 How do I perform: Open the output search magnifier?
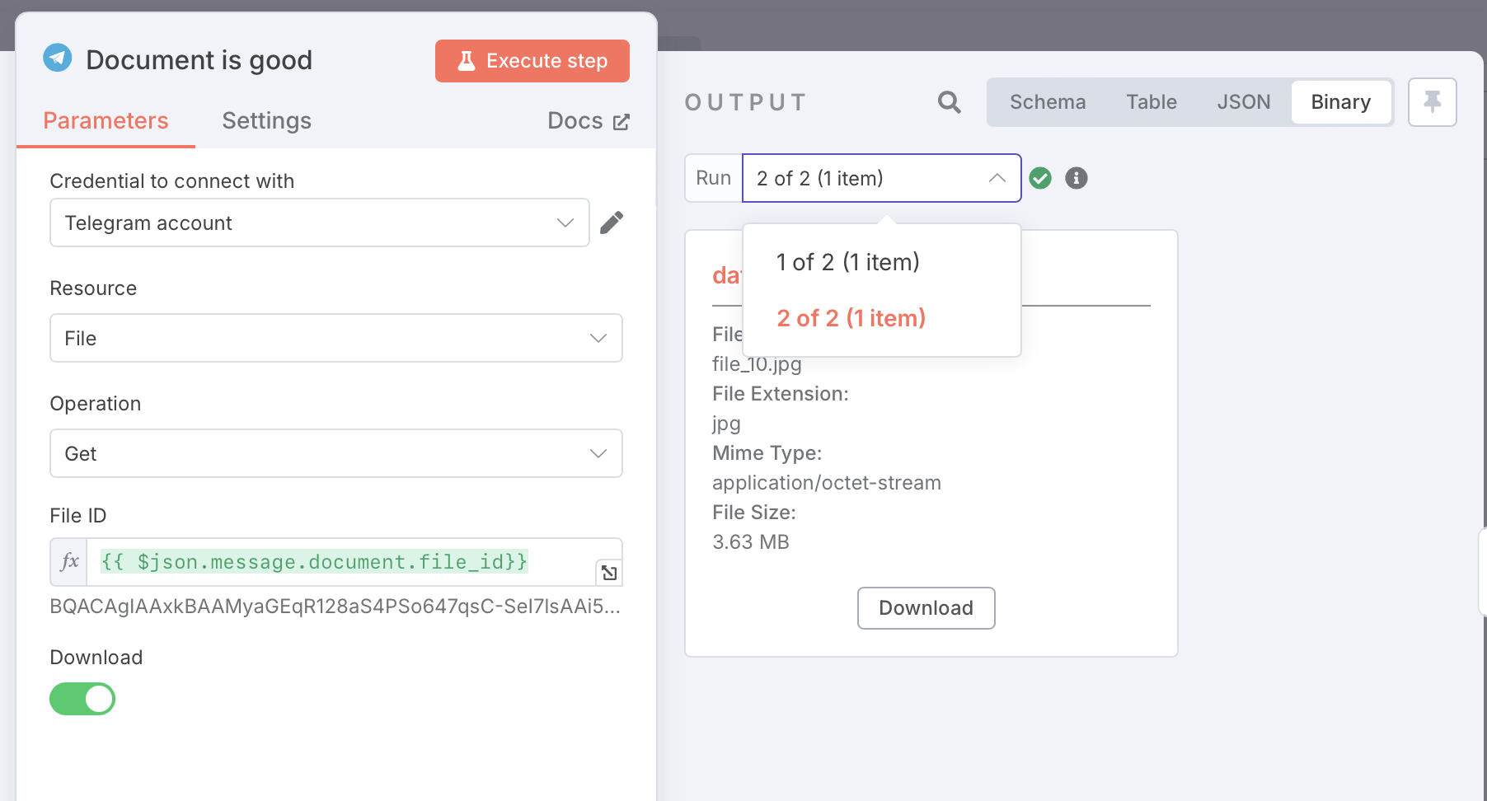tap(950, 102)
